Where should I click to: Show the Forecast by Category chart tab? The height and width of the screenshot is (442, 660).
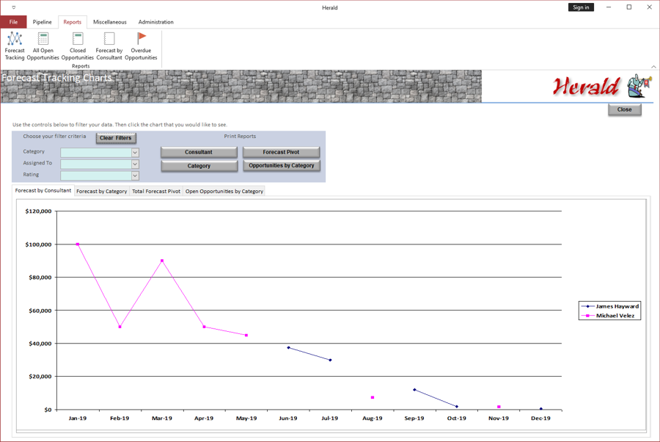102,192
